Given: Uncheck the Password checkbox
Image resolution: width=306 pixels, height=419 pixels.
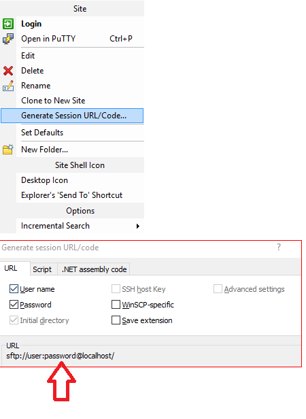Looking at the screenshot, I should 14,304.
